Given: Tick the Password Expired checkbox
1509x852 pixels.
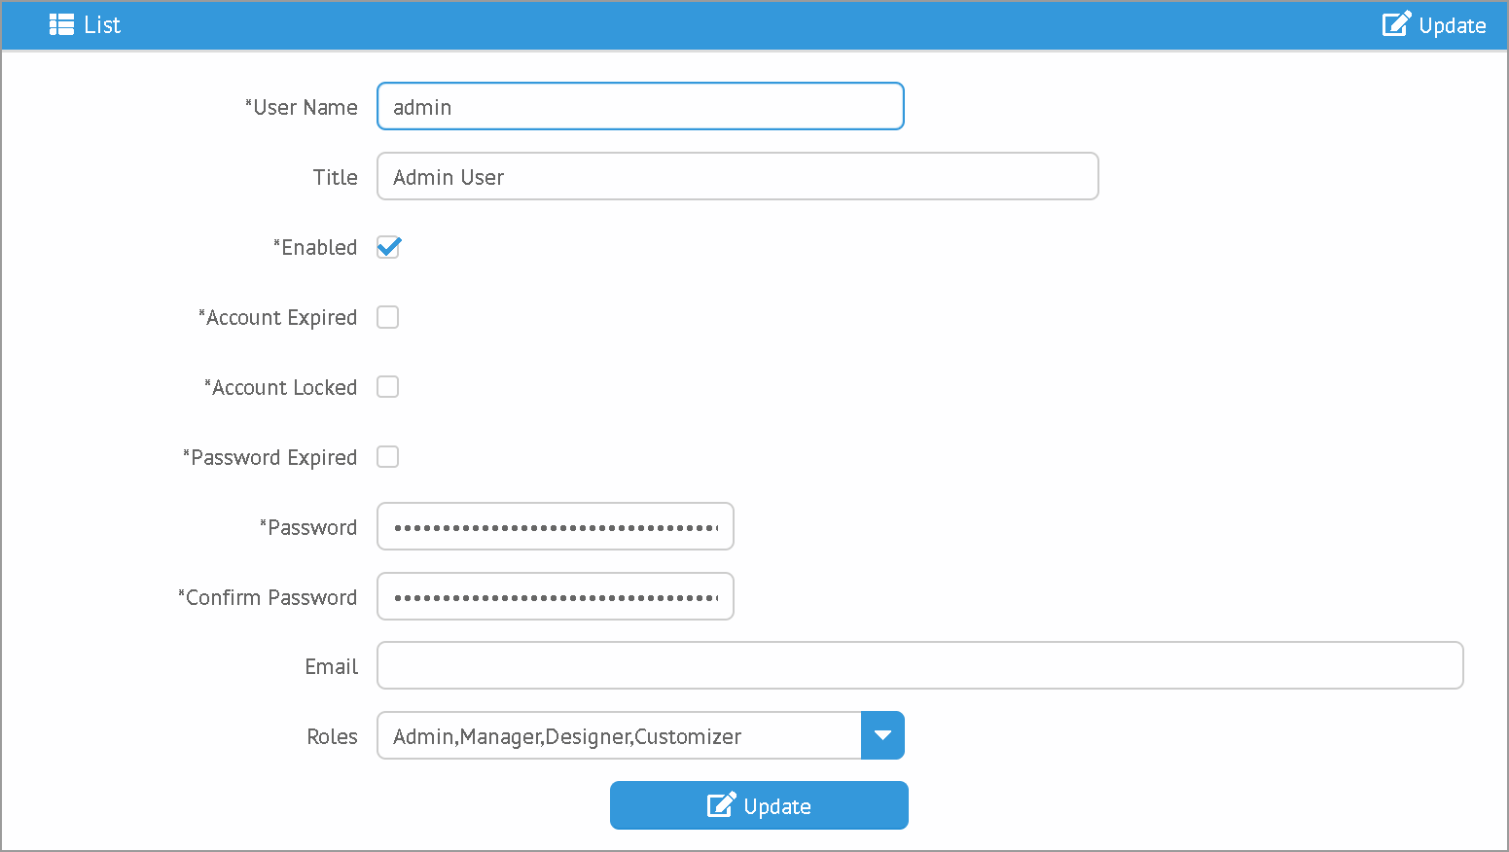Looking at the screenshot, I should 388,457.
